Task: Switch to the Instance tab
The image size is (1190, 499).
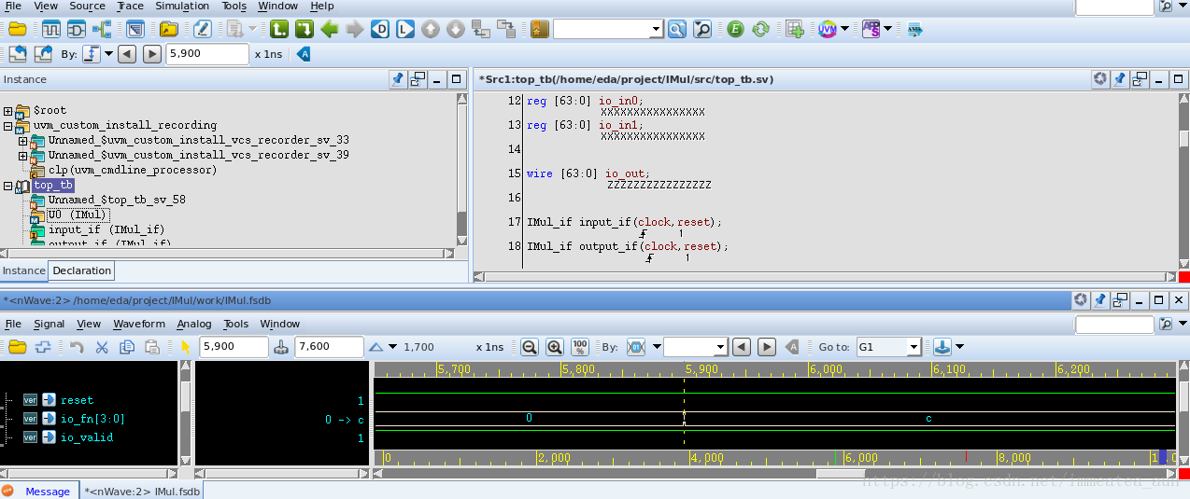Action: click(23, 270)
